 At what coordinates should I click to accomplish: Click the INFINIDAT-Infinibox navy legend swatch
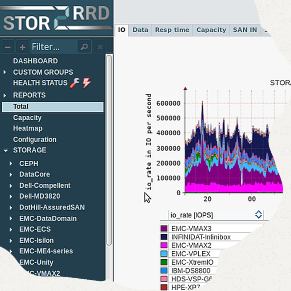pos(164,237)
